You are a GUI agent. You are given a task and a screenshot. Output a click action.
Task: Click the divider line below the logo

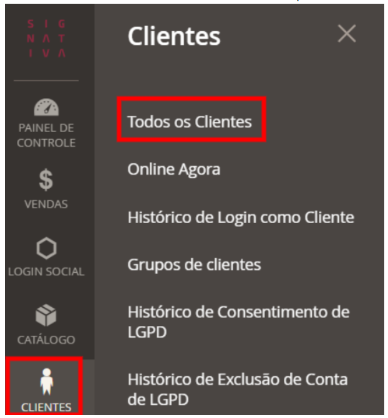click(46, 80)
